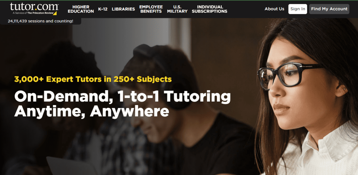The width and height of the screenshot is (358, 175).
Task: Click the yellow Princeton Review triangle icon
Action: click(55, 13)
